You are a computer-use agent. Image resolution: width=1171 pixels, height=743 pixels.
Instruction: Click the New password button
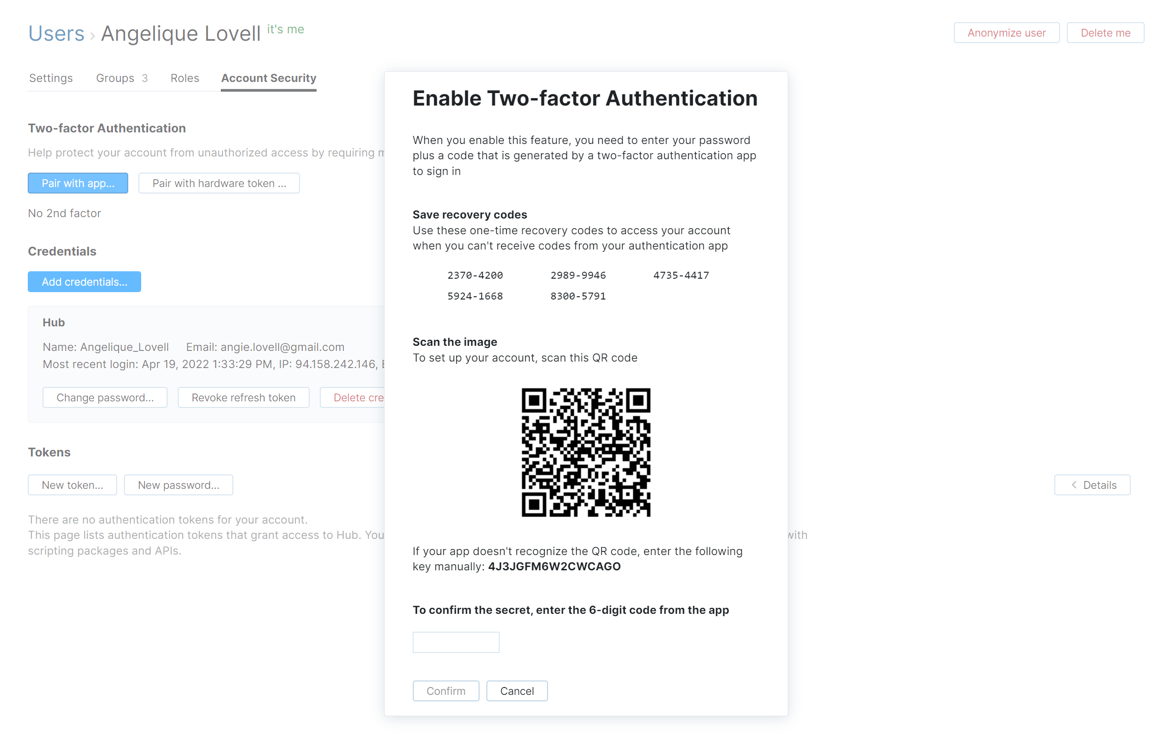pyautogui.click(x=178, y=485)
